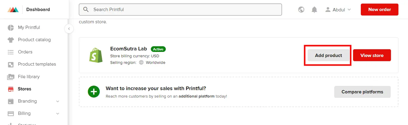The image size is (408, 125).
Task: Click the Add product button
Action: tap(329, 55)
